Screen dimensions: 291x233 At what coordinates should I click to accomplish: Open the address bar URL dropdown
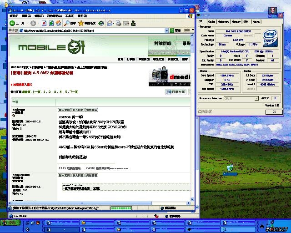coord(166,30)
